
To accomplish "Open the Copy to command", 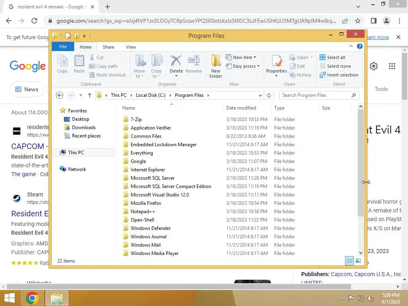I will (x=156, y=66).
